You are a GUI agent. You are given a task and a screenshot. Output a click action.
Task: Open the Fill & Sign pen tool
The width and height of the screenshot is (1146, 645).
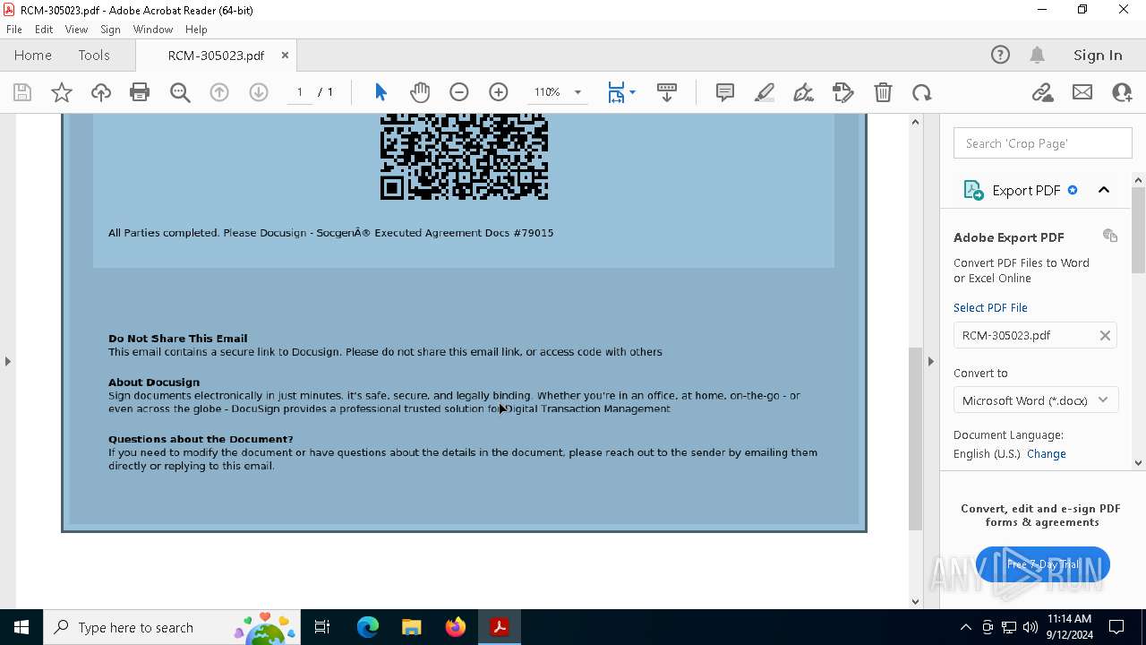[x=804, y=92]
